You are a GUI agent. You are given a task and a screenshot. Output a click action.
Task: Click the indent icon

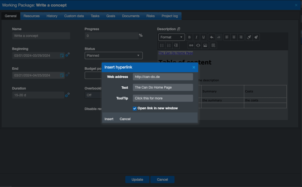tap(176, 45)
